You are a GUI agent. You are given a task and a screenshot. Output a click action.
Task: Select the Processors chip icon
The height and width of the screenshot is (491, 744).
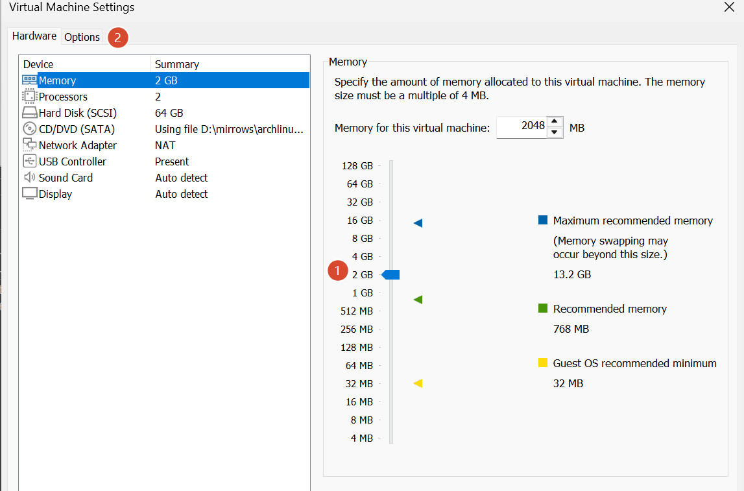pyautogui.click(x=29, y=96)
